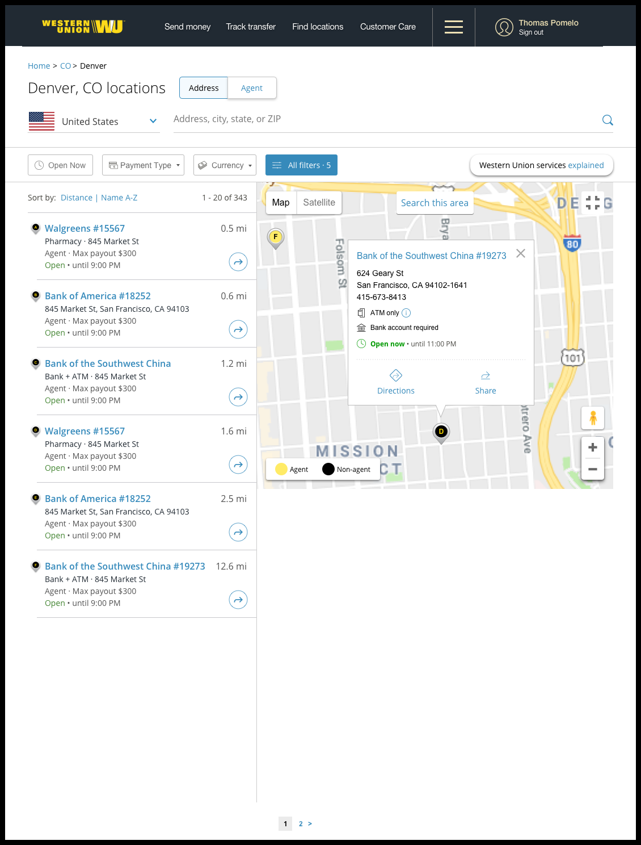The image size is (641, 845).
Task: Open directions arrow for Bank of Southwest China #19273 12.6 mi
Action: 238,600
